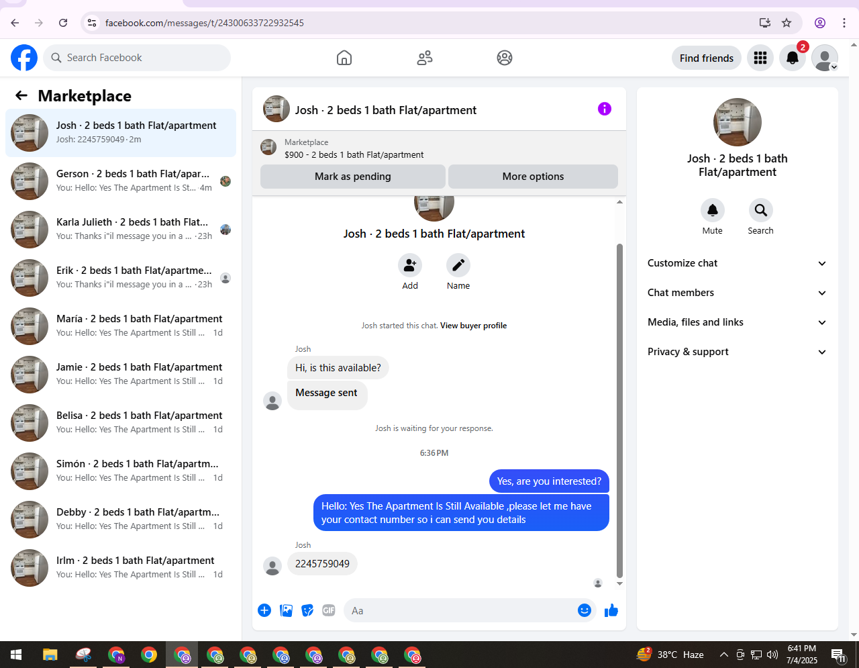Open conversation information purple icon
The height and width of the screenshot is (668, 859).
[x=605, y=109]
